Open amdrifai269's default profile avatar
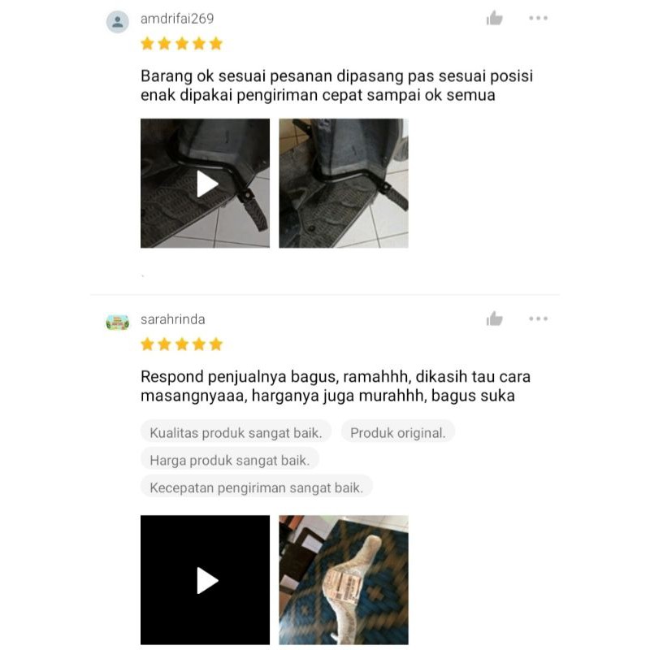The height and width of the screenshot is (650, 650). [x=118, y=22]
